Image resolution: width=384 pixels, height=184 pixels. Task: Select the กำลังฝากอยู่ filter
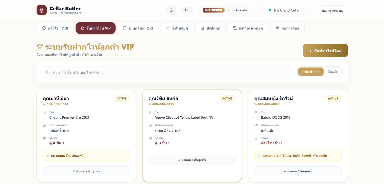coord(311,72)
